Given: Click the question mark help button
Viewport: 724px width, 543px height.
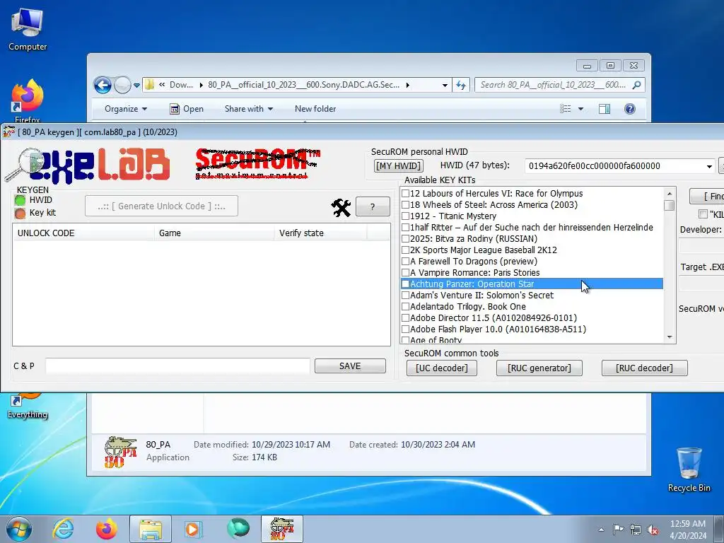Looking at the screenshot, I should tap(373, 207).
